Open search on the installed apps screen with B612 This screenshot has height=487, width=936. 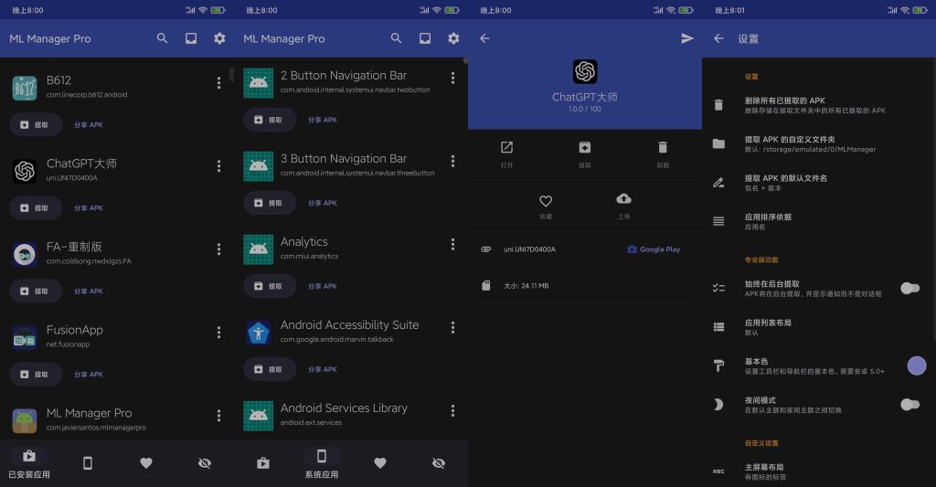click(162, 38)
